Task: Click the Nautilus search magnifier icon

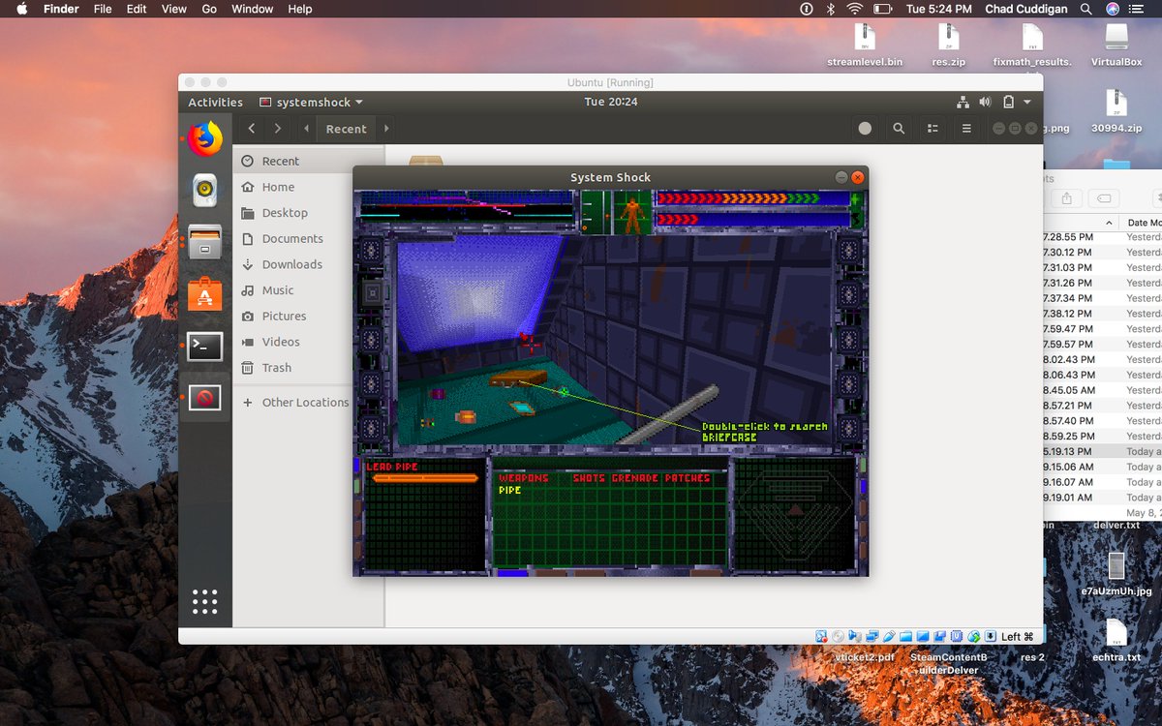Action: [x=899, y=128]
